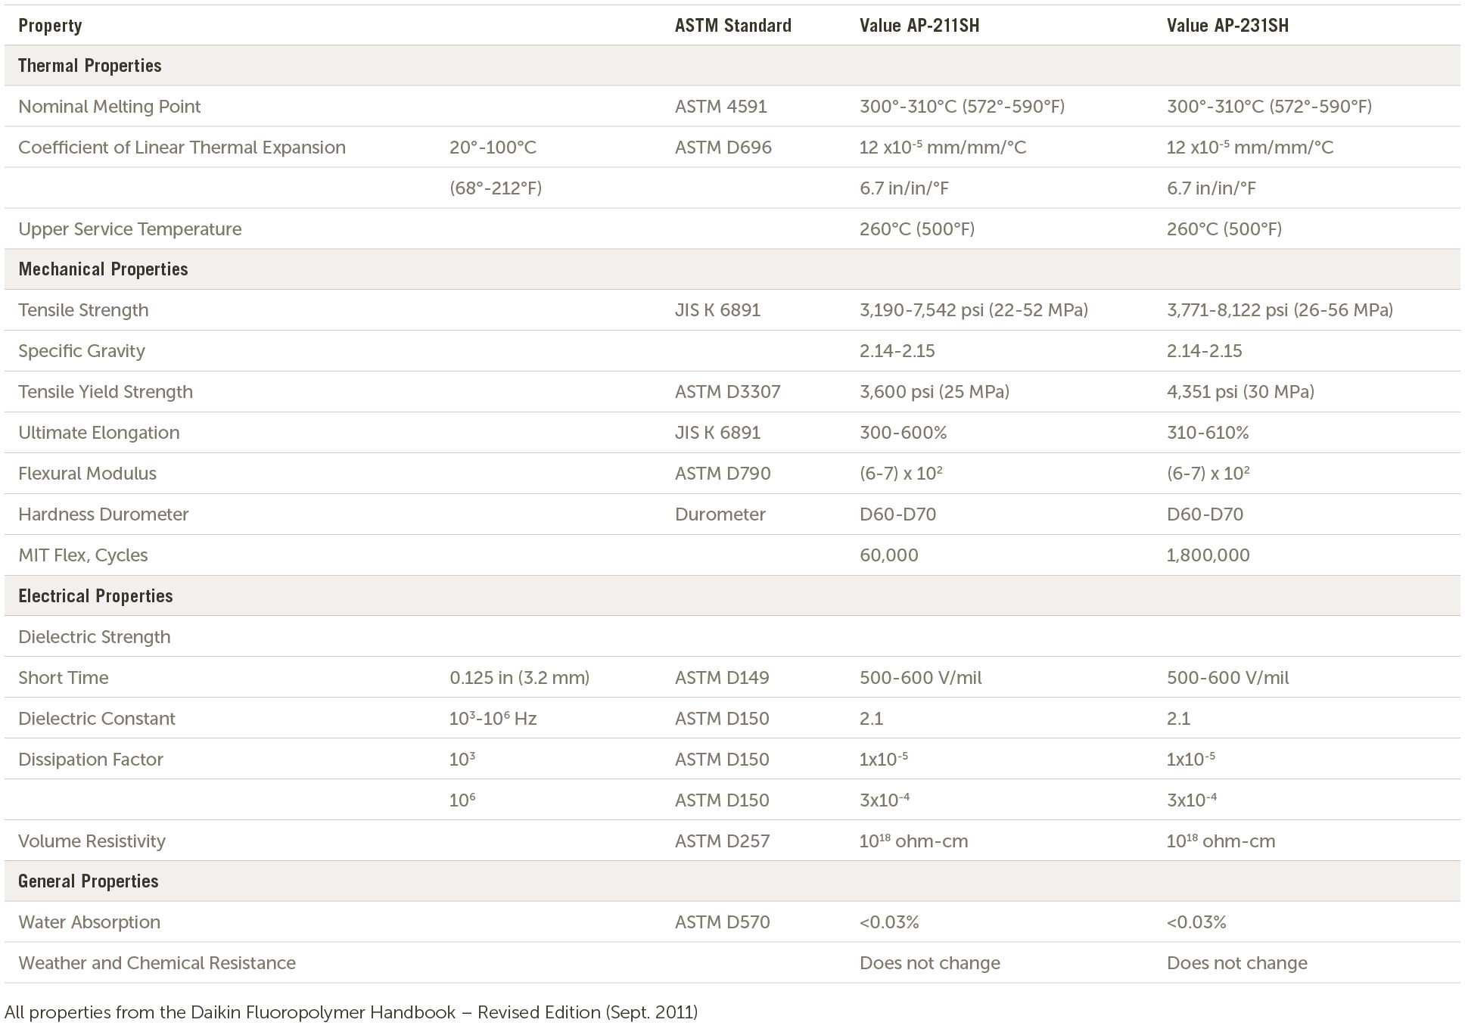Select the Value AP-231SH column header
The image size is (1465, 1035).
point(1227,26)
